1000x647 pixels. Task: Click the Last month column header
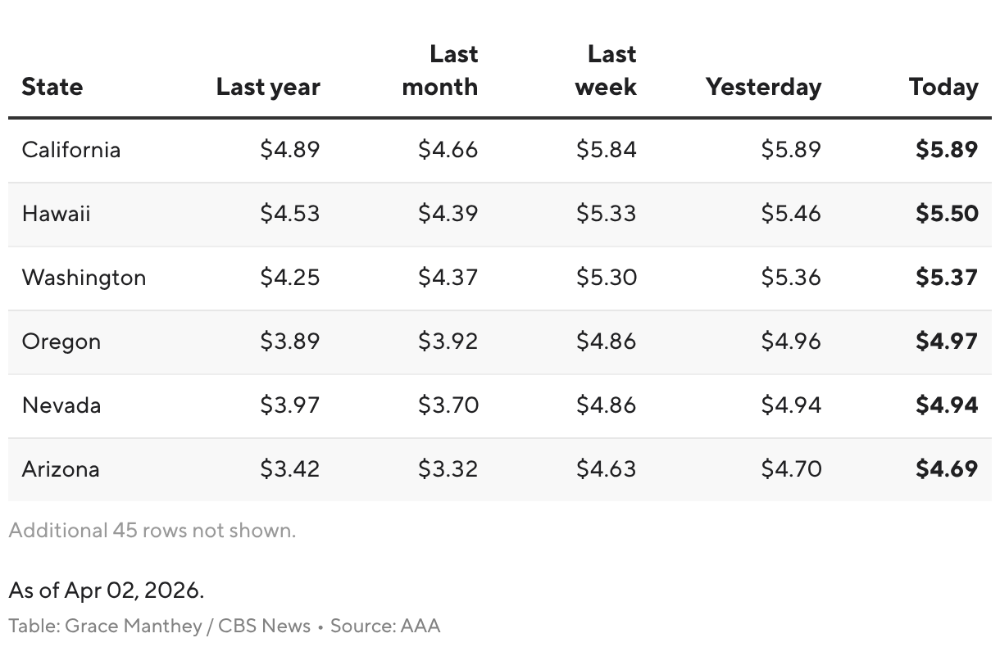440,71
